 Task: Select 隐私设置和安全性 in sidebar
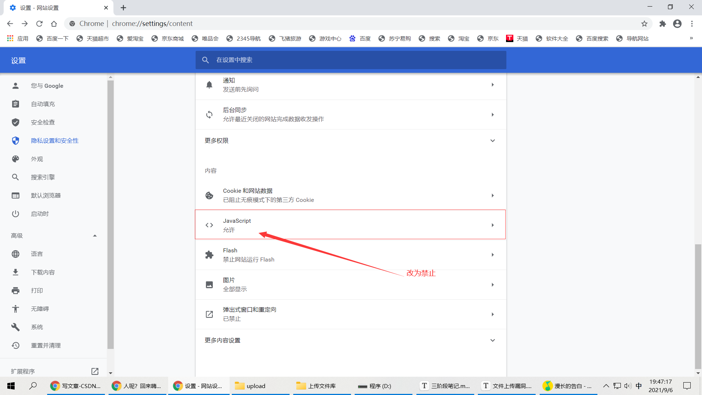54,141
